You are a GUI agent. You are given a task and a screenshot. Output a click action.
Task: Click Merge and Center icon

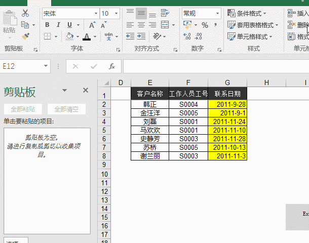[165, 25]
